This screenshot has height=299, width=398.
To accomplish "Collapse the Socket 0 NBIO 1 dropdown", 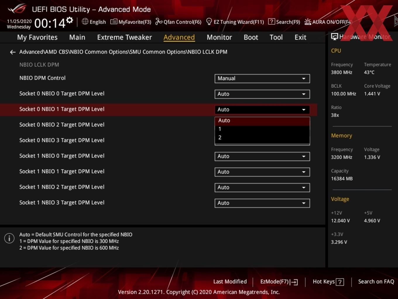I will tap(262, 110).
